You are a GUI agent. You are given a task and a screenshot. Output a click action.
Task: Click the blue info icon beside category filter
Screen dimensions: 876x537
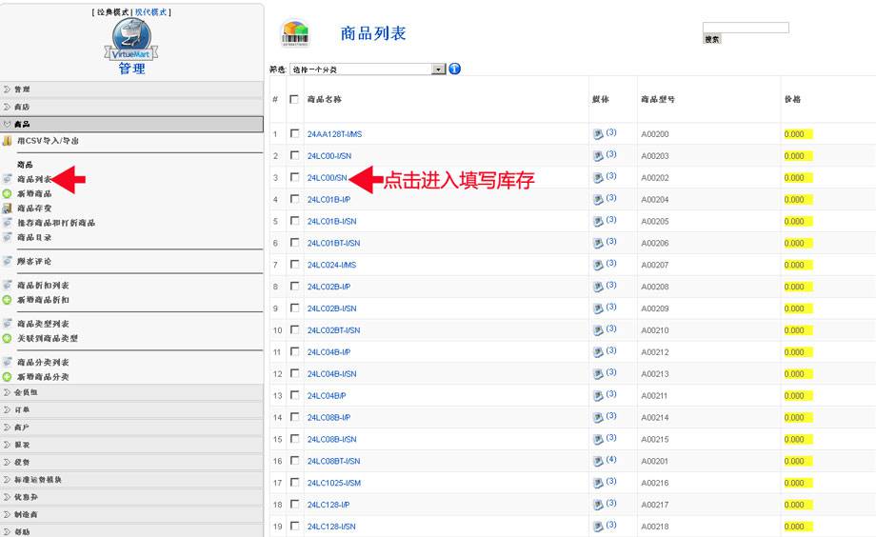pos(454,69)
